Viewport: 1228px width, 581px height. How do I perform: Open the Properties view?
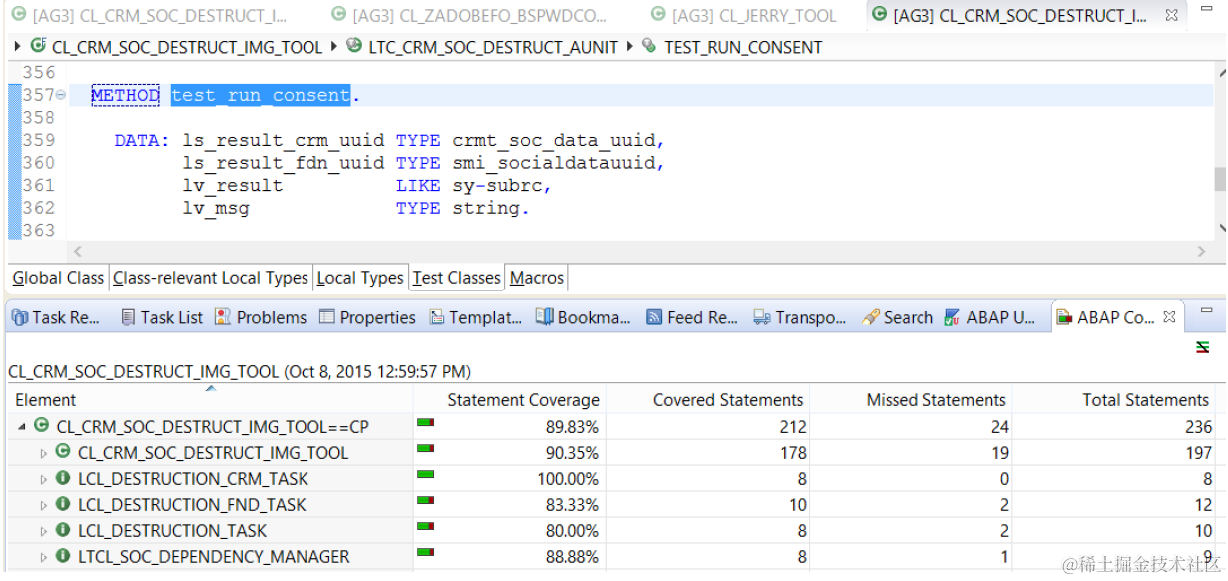click(x=367, y=317)
